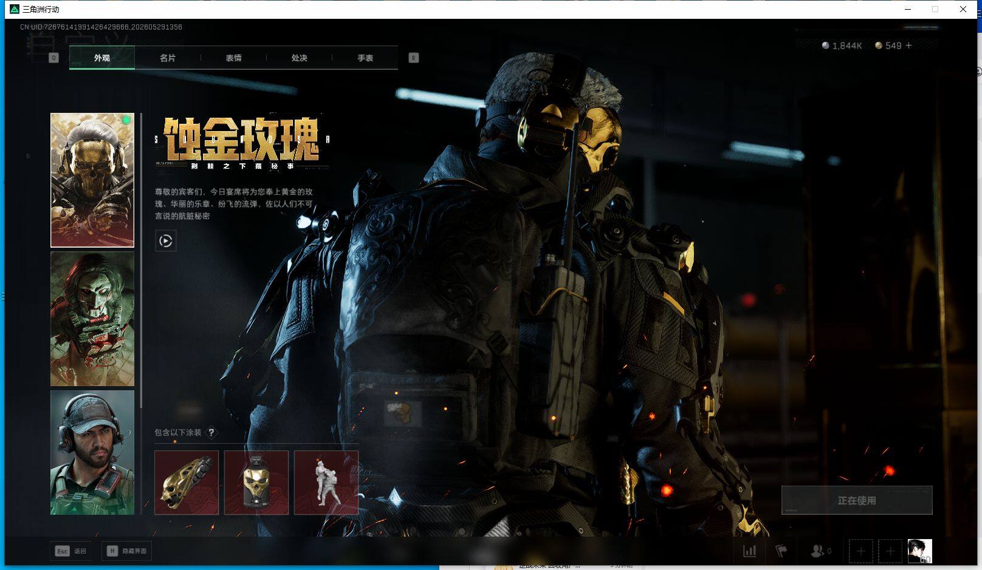Viewport: 982px width, 570px height.
Task: Click the 正在使用 button
Action: pyautogui.click(x=857, y=500)
